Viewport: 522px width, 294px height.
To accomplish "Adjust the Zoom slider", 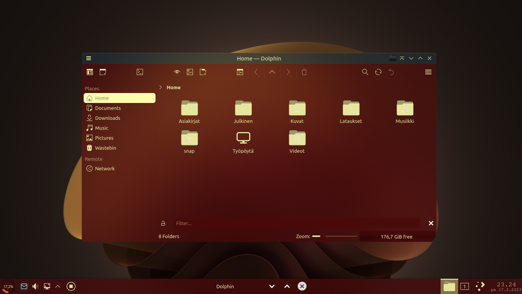I will point(334,236).
